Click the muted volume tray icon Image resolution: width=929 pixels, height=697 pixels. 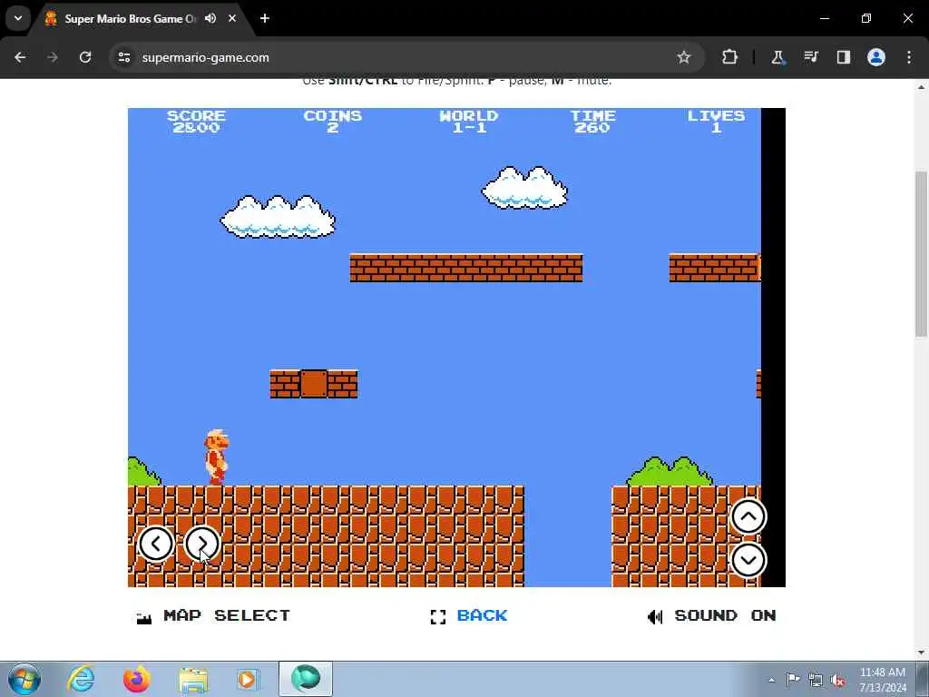tap(838, 681)
